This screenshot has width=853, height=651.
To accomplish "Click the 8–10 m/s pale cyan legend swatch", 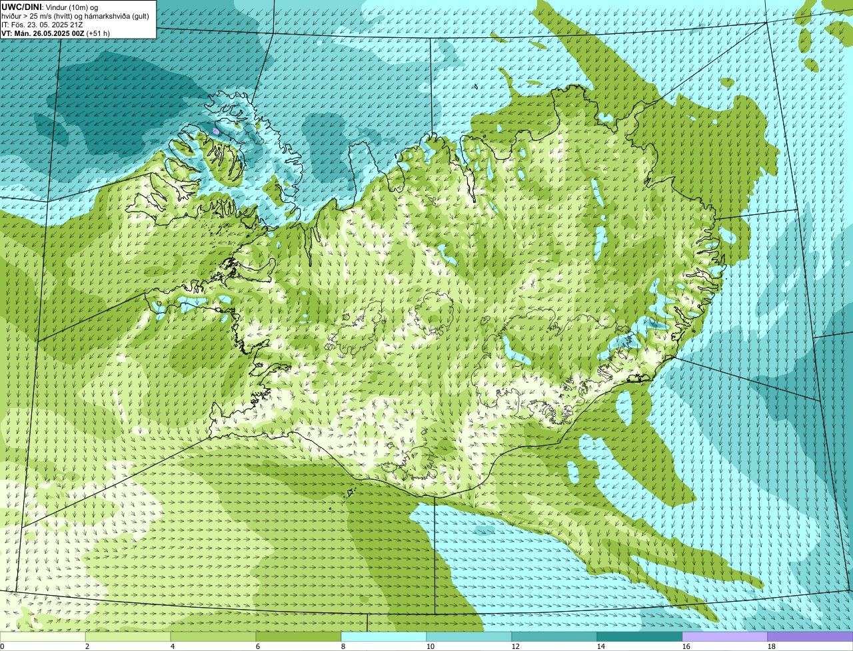I will point(384,637).
